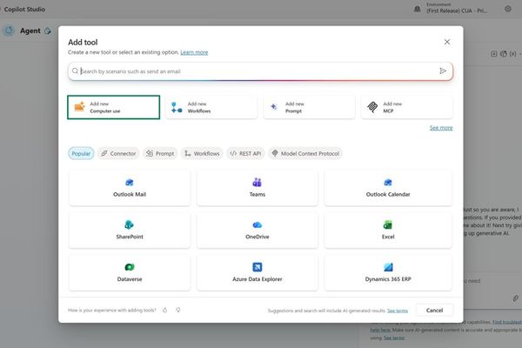Screen dimensions: 522x348
Task: Pick the Teams connector
Action: 258,188
